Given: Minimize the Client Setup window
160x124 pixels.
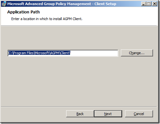Looking at the screenshot, I should click(144, 4).
